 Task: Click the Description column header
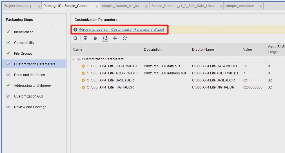pos(166,49)
